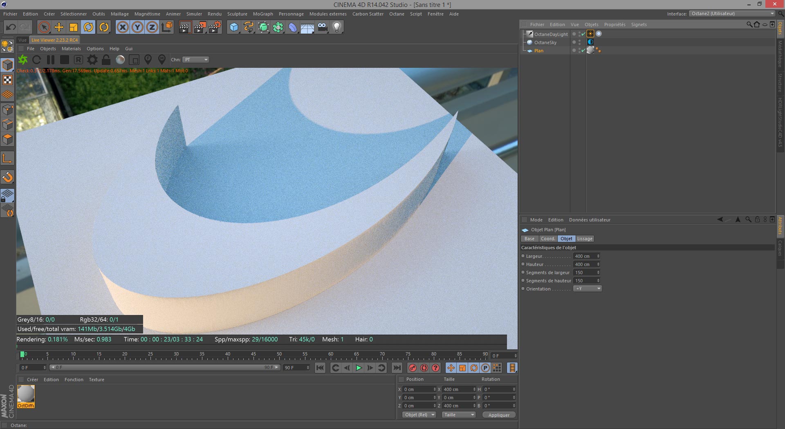Pause the Live Viewer render
Viewport: 785px width, 429px height.
pos(51,60)
